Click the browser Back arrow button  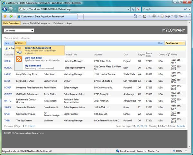tap(5, 9)
